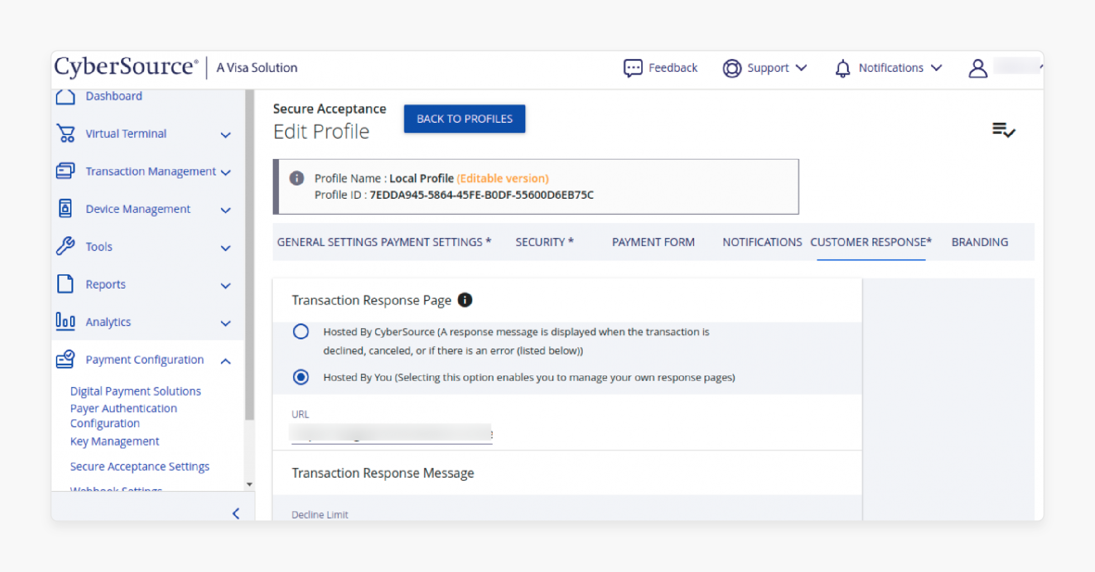Click the Notifications bell icon
The image size is (1095, 572).
(x=842, y=68)
